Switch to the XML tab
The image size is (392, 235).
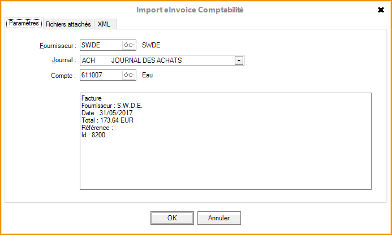(x=104, y=24)
